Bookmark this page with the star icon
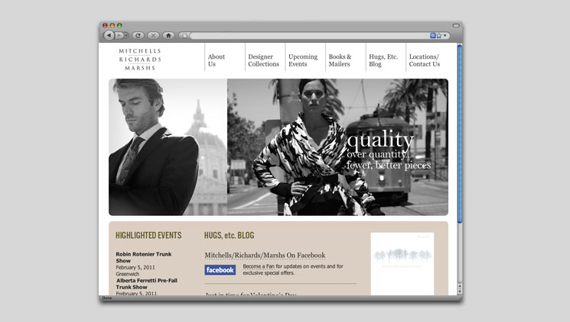This screenshot has width=570, height=322. pos(438,36)
